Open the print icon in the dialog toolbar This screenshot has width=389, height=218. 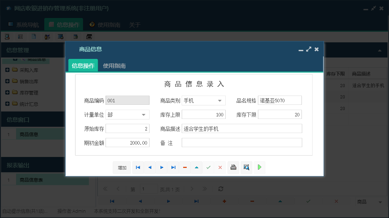(x=233, y=168)
